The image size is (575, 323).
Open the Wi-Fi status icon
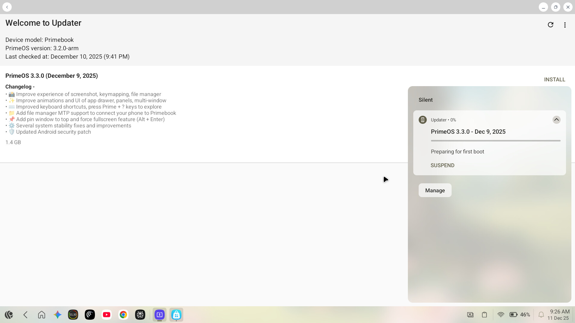(x=500, y=315)
